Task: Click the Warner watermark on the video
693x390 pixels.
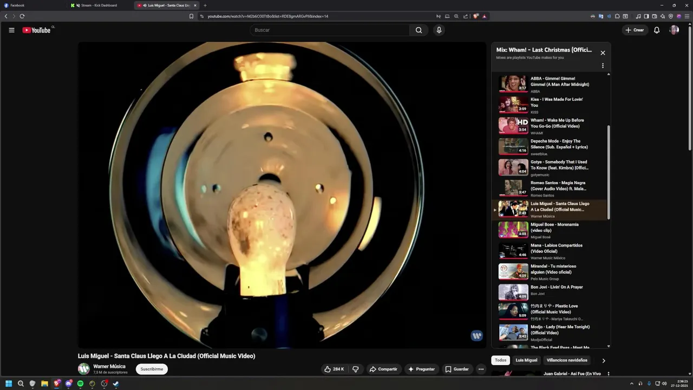Action: click(477, 336)
